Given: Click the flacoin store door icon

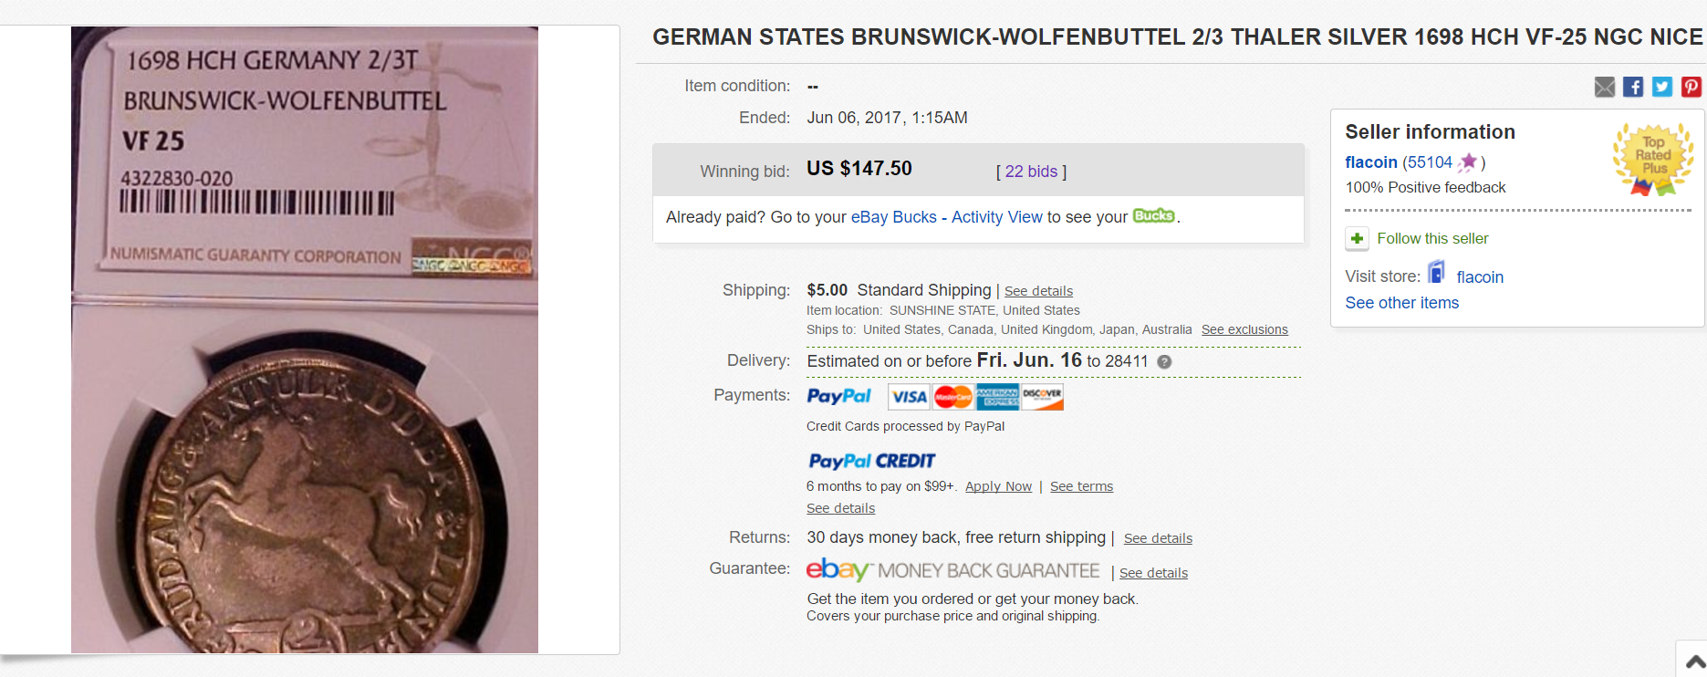Looking at the screenshot, I should [1437, 273].
